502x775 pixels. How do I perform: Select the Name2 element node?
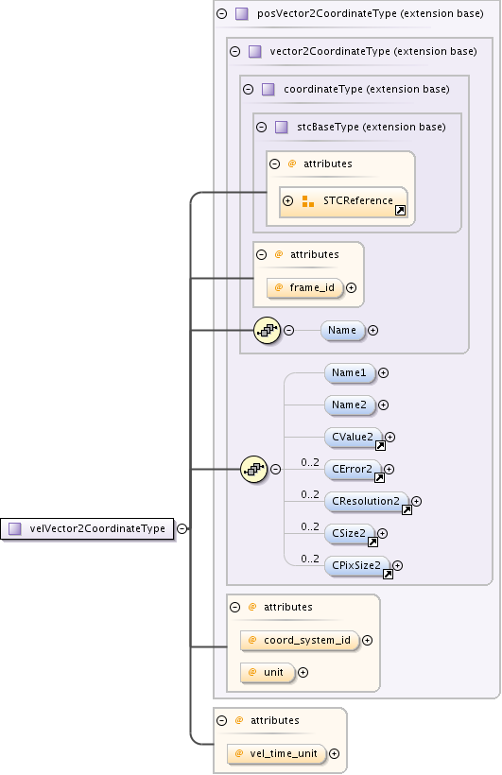(350, 405)
